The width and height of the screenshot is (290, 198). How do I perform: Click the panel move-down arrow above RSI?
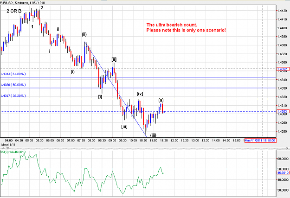(8, 148)
